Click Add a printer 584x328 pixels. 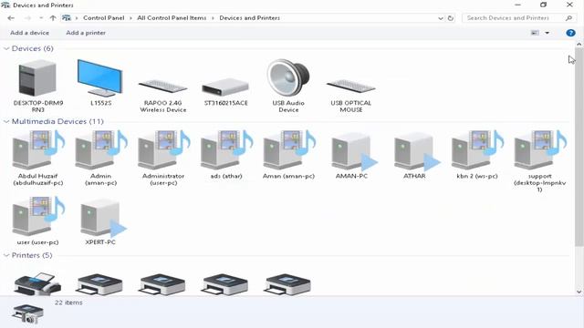(x=86, y=33)
